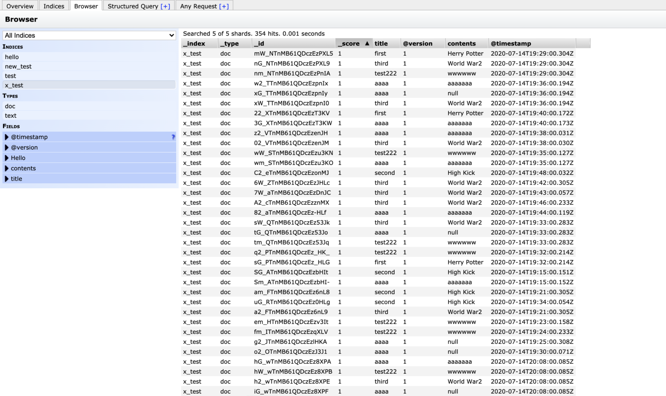666x396 pixels.
Task: Click the @timestamp field help question mark
Action: click(173, 137)
